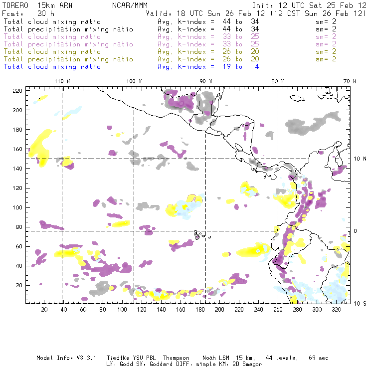
Task: Click the '69 sec' text in model info
Action: point(319,358)
